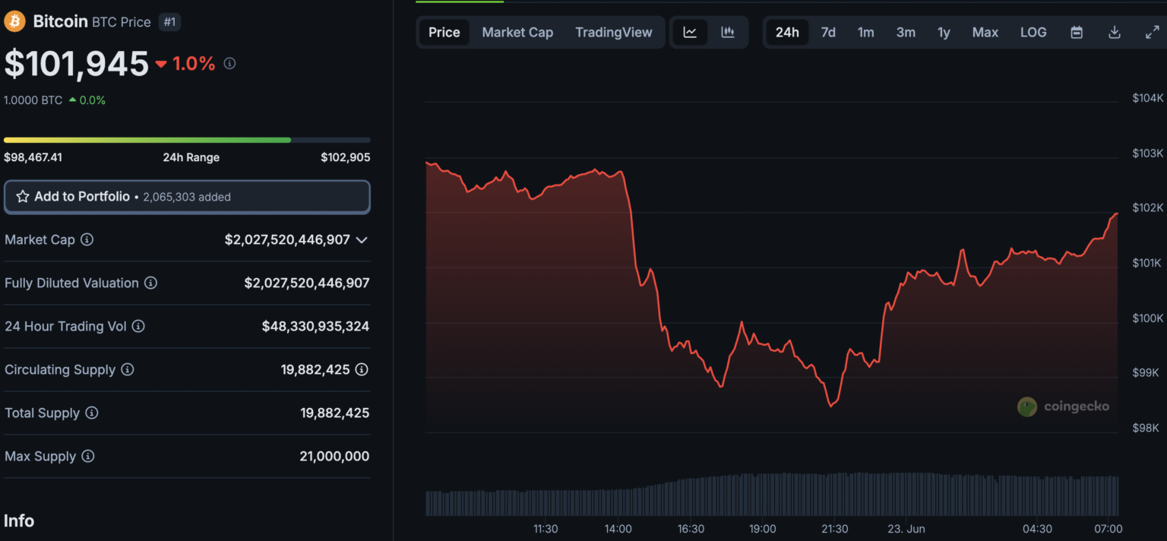Click the 24 Hour Trading Vol info icon
This screenshot has width=1167, height=541.
click(138, 326)
